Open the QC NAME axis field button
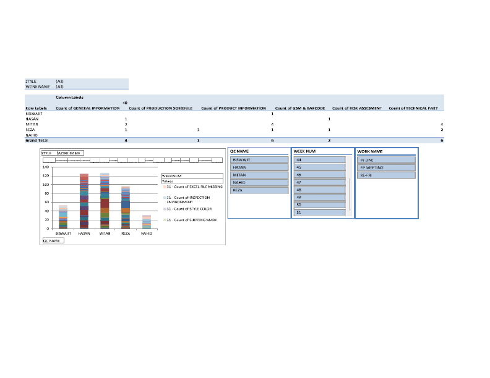Image resolution: width=490 pixels, height=378 pixels. coord(53,240)
